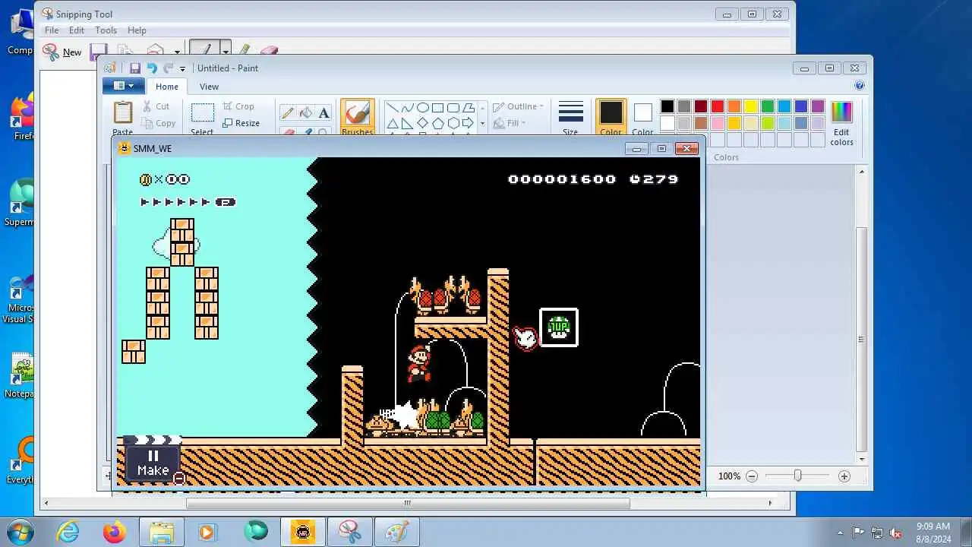Click the zoom in plus button in Paint
The width and height of the screenshot is (972, 547).
tap(844, 476)
